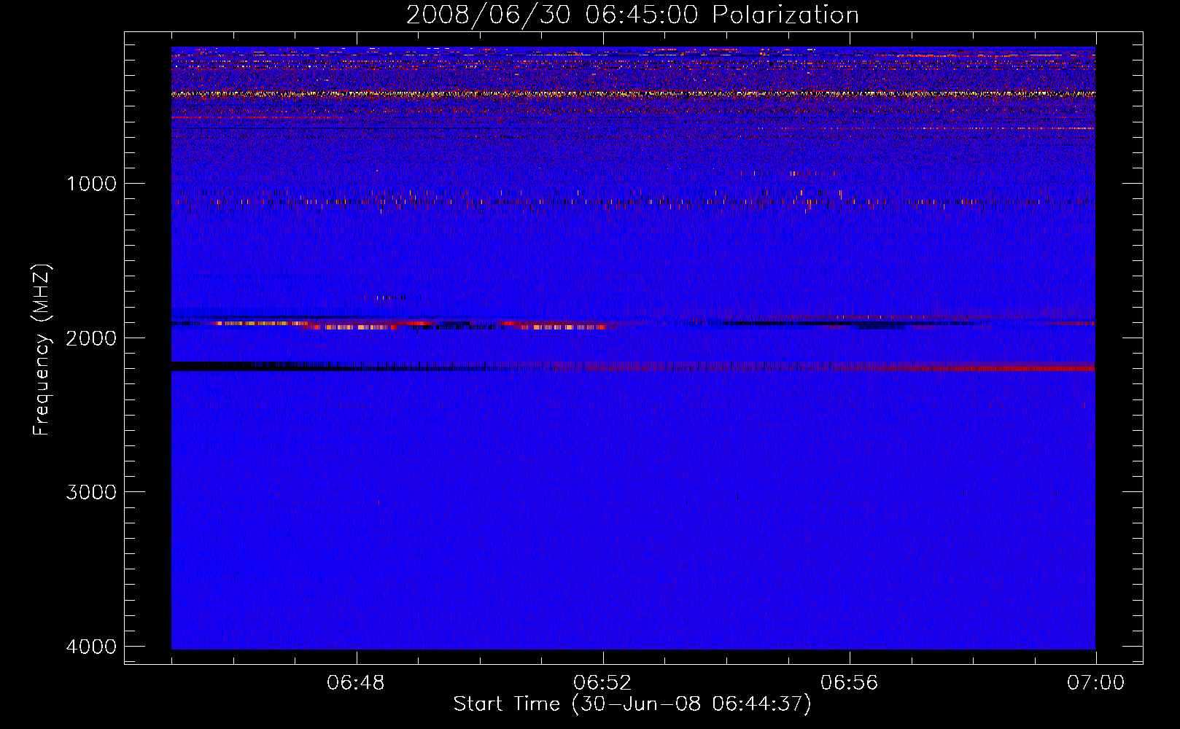Click the 'Start Time (30-Jun-08 06:44:37)' label
1180x729 pixels.
pyautogui.click(x=632, y=704)
